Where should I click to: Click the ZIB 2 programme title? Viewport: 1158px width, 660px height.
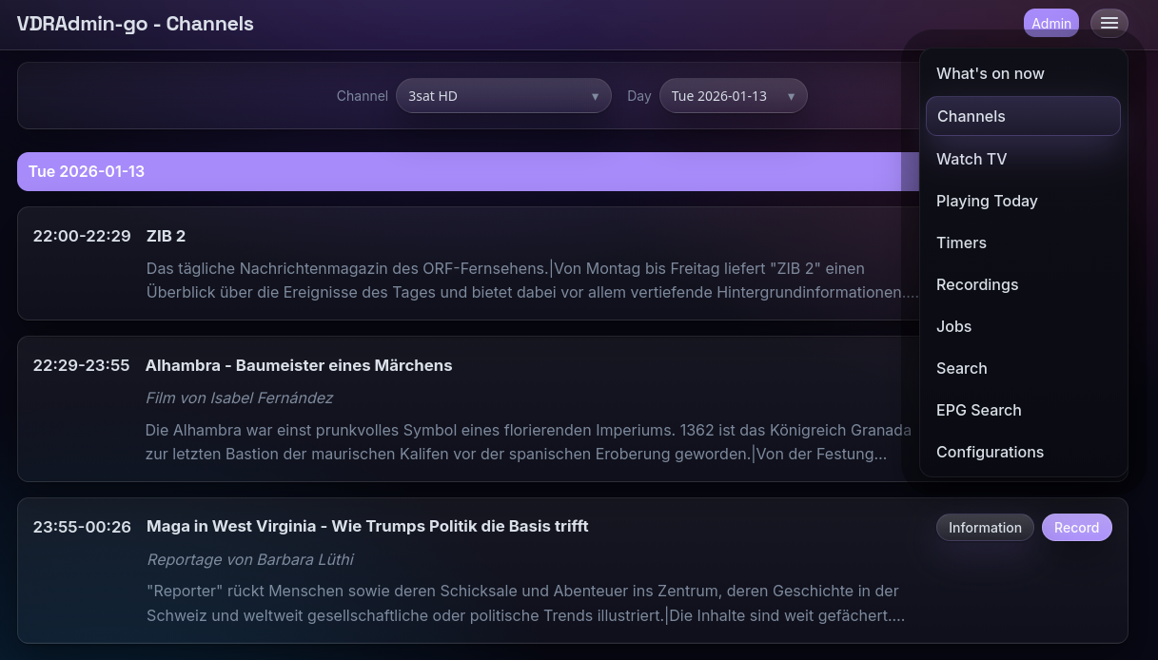click(166, 236)
